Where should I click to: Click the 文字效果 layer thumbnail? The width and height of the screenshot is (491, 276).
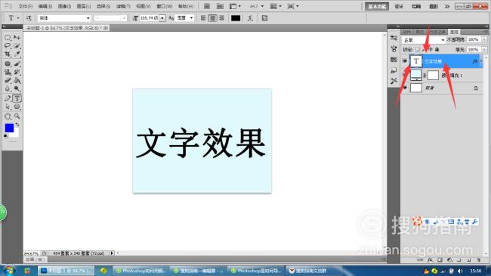pos(416,61)
